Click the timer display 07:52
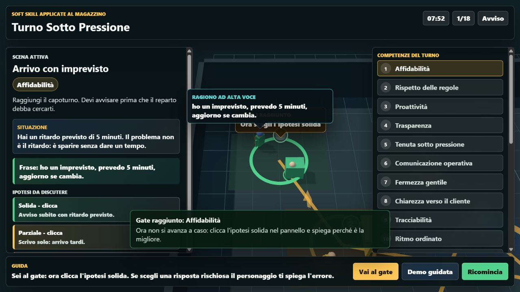520x292 pixels. click(436, 18)
